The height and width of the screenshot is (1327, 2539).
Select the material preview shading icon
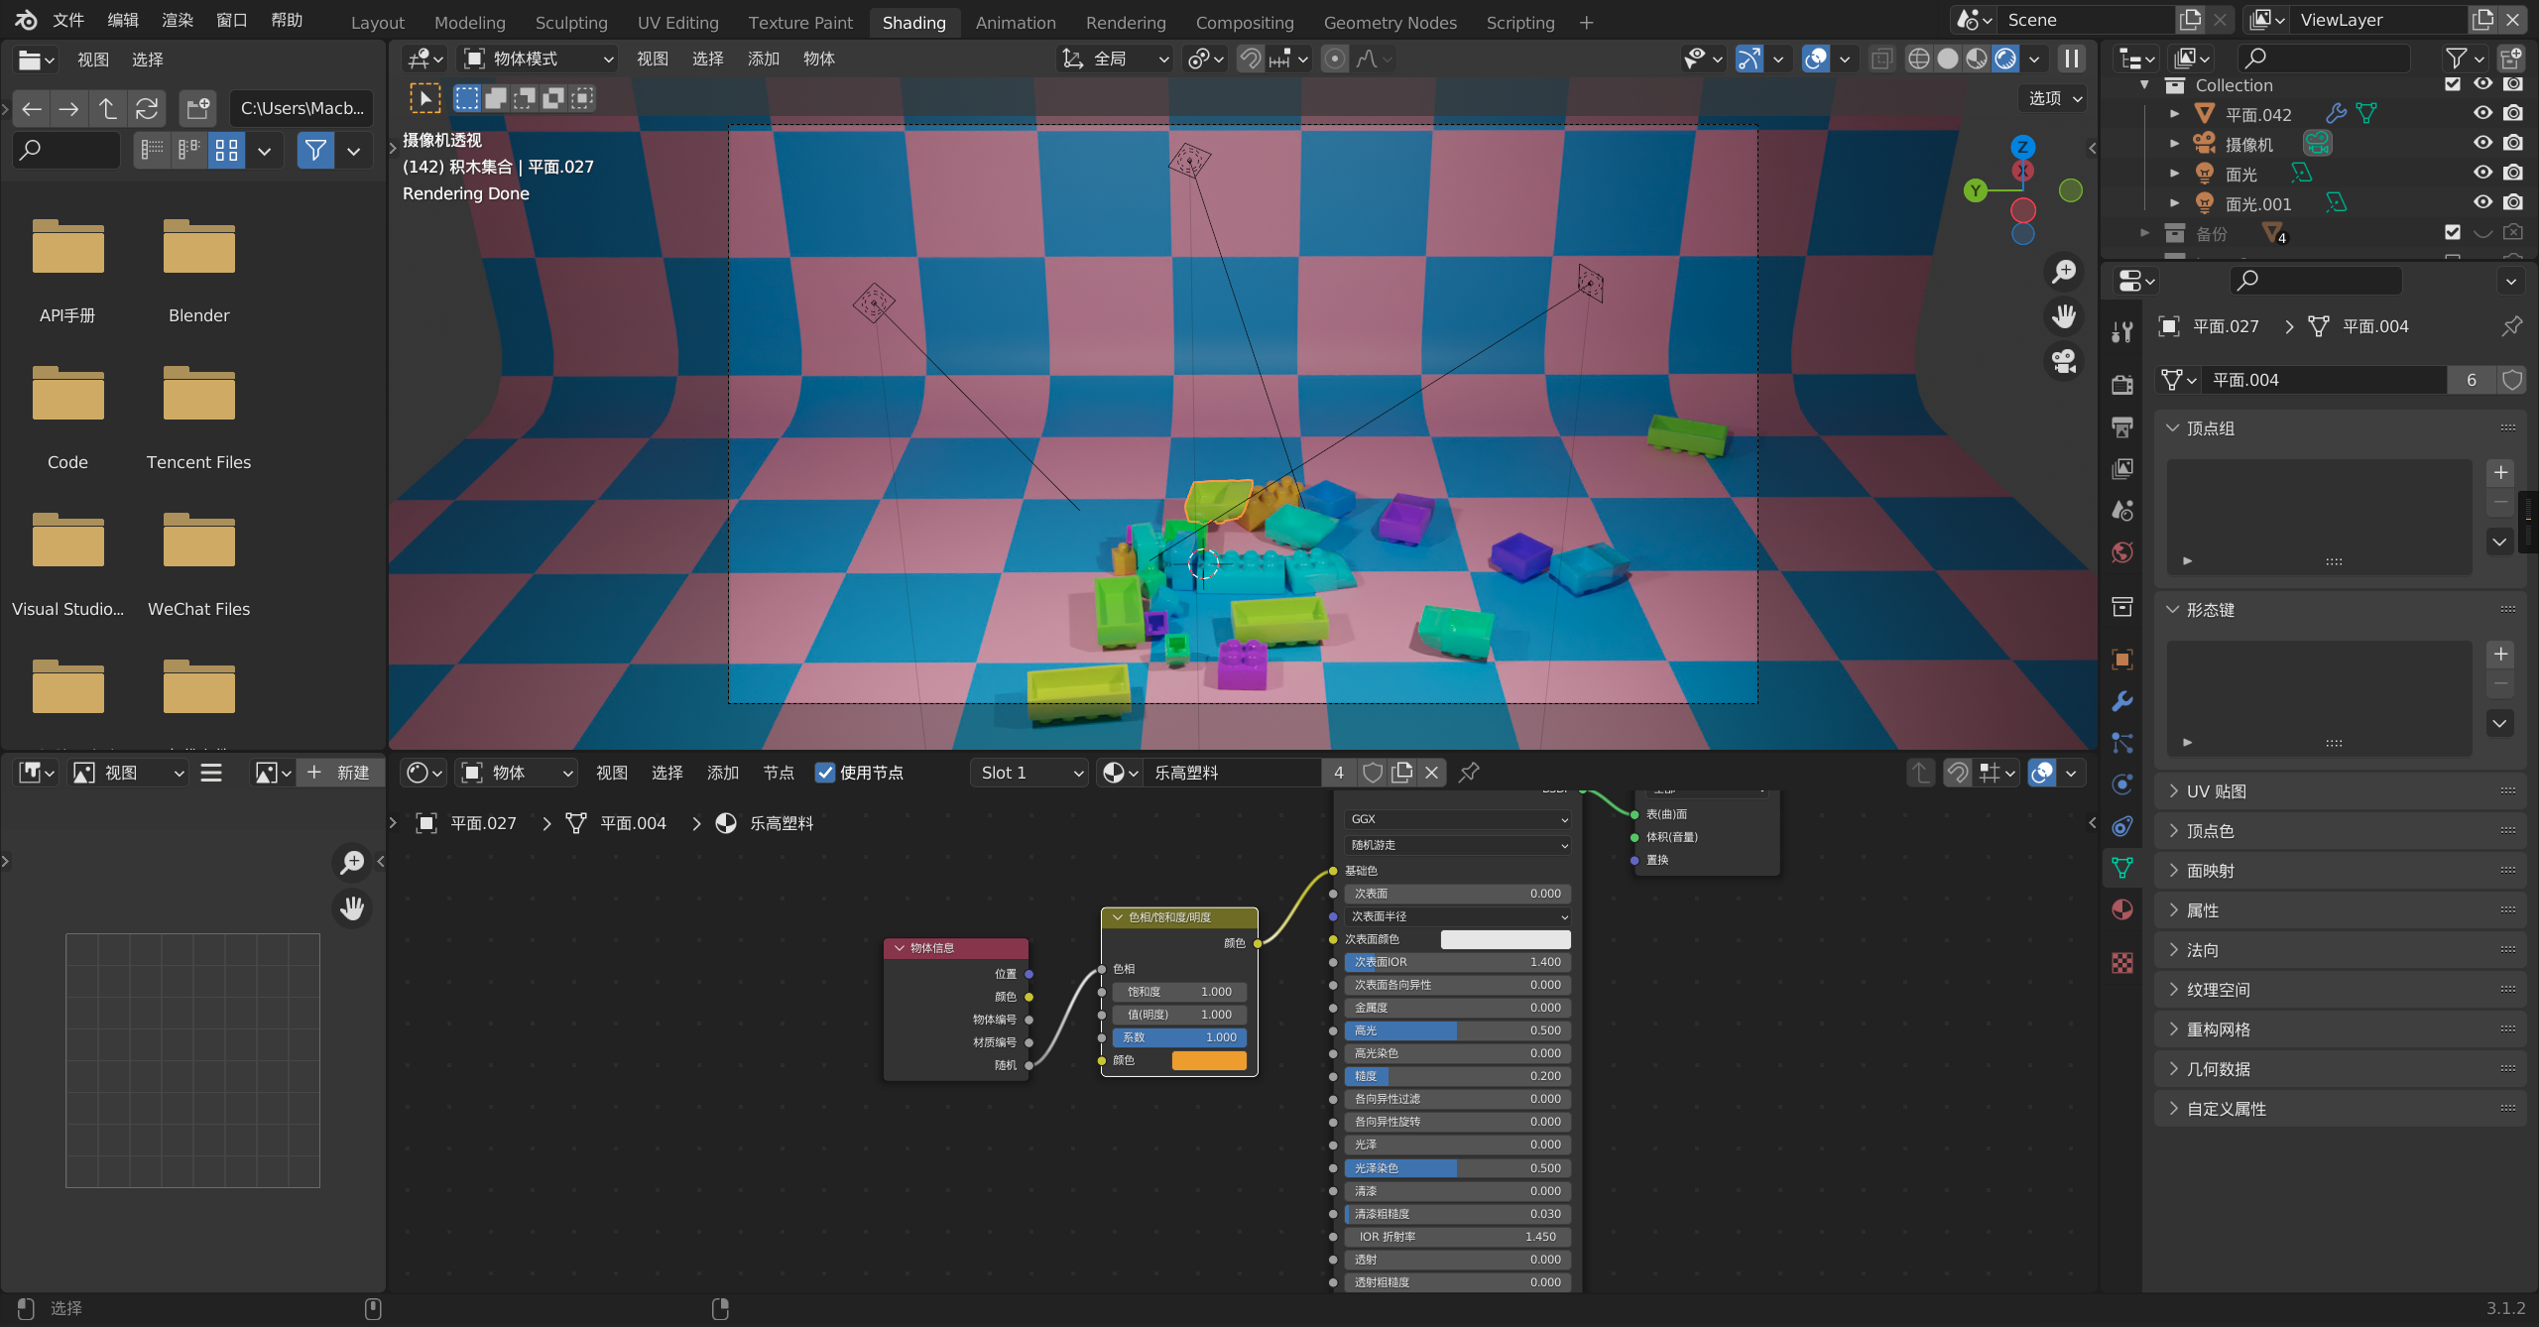[1977, 59]
